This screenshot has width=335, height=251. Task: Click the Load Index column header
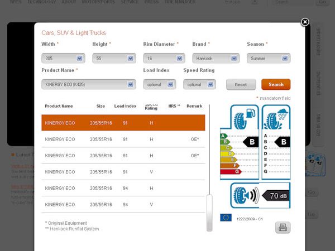[125, 106]
